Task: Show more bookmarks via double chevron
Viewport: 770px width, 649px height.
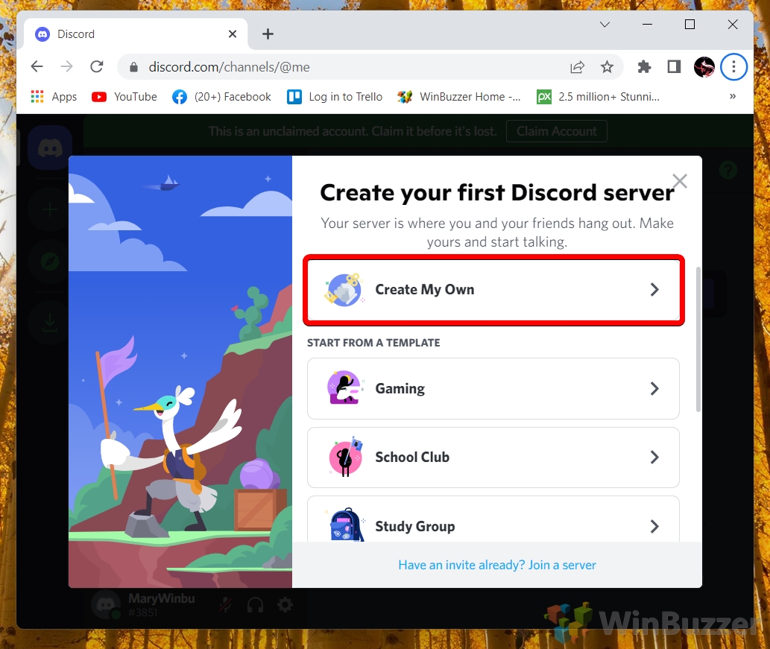Action: tap(733, 96)
